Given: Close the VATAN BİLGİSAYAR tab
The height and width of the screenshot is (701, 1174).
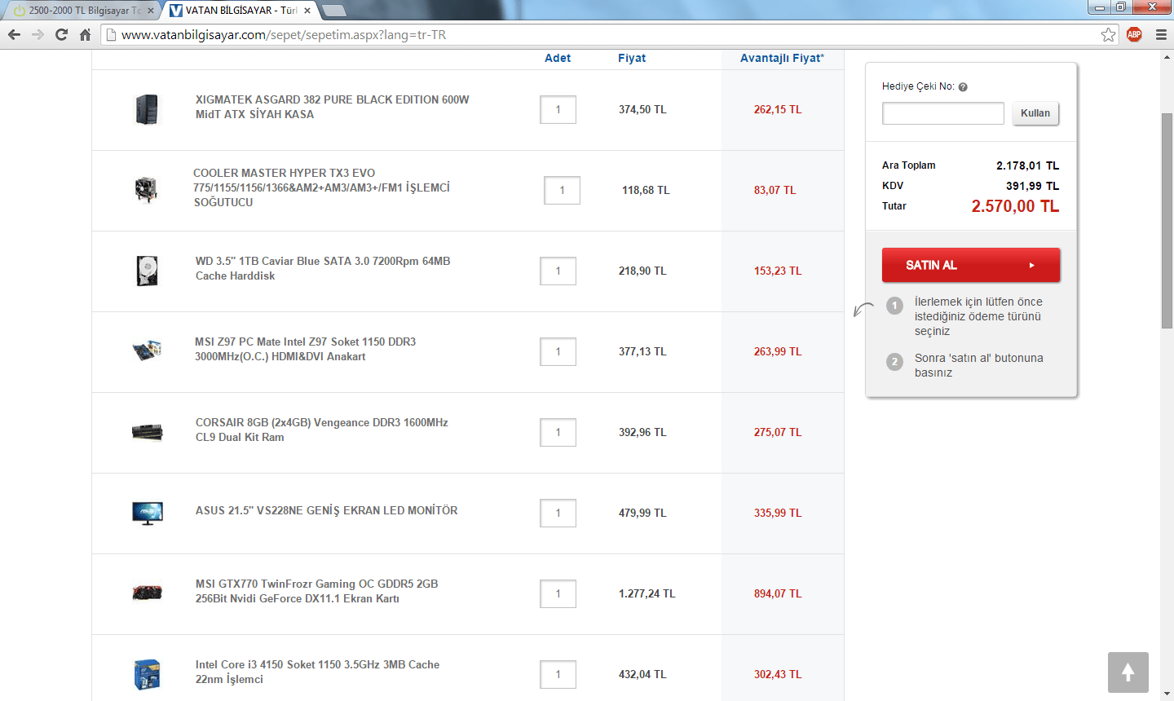Looking at the screenshot, I should click(307, 11).
